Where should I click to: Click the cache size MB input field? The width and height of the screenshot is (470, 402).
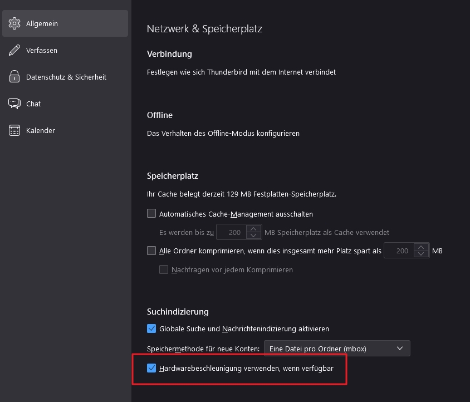click(x=232, y=232)
